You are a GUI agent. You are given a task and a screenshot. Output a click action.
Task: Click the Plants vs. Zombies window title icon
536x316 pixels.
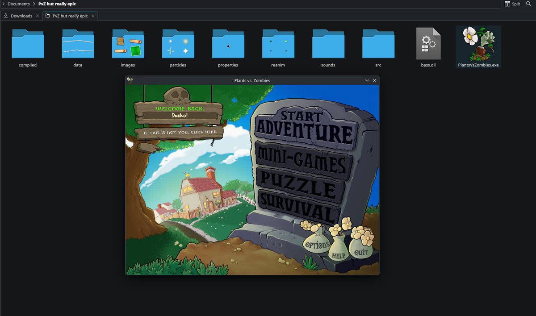tap(130, 80)
